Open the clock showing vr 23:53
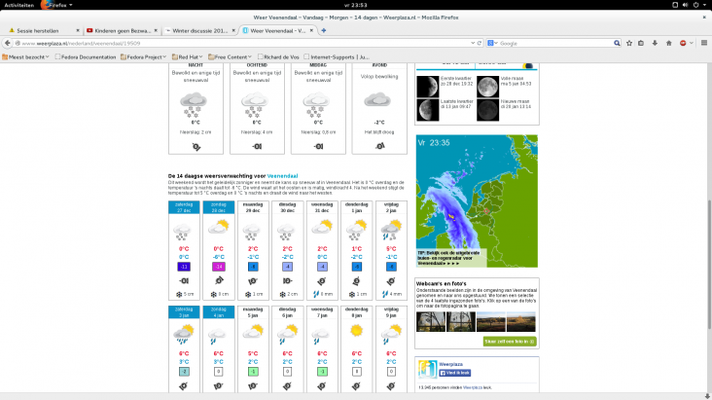 [356, 5]
